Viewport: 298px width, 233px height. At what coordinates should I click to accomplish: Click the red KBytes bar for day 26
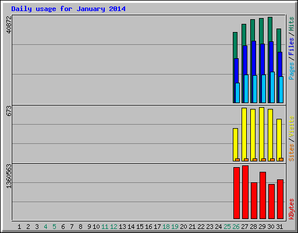pos(236,193)
